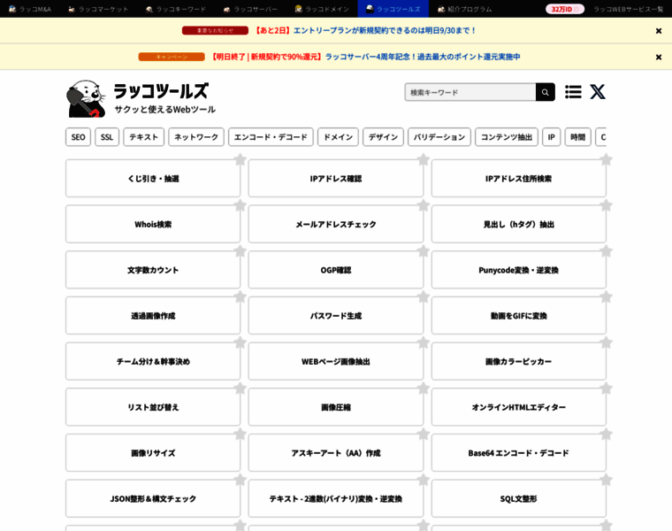Open the くじ引き・抽選 tool
The image size is (672, 531).
153,179
